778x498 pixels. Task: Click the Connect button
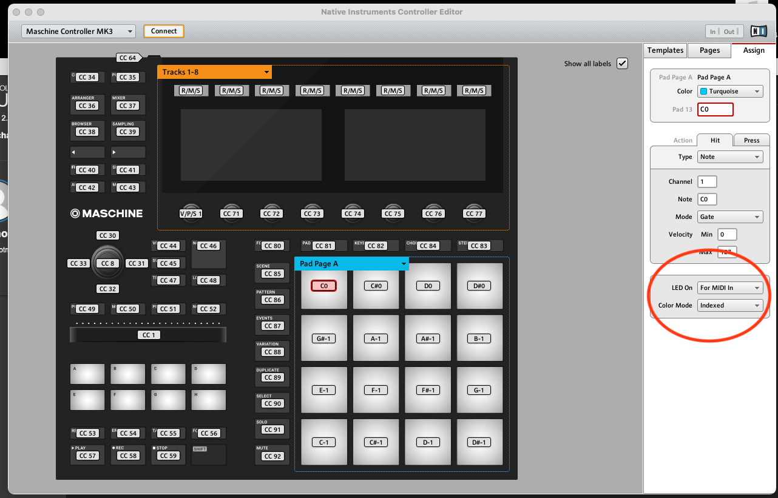click(x=164, y=31)
